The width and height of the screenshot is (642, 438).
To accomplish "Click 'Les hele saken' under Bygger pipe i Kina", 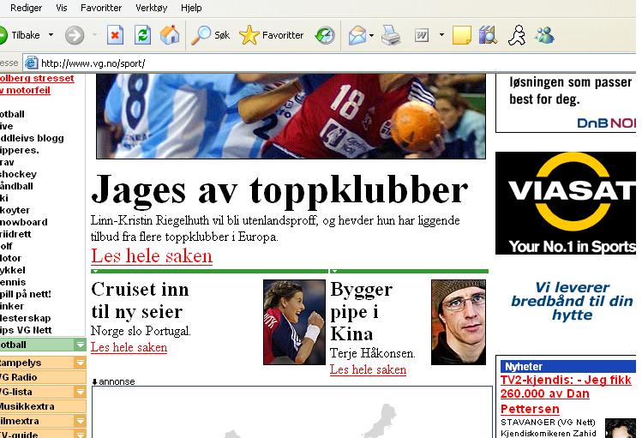I will click(368, 369).
